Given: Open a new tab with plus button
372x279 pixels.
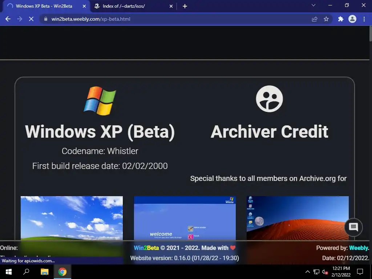Looking at the screenshot, I should (x=185, y=6).
